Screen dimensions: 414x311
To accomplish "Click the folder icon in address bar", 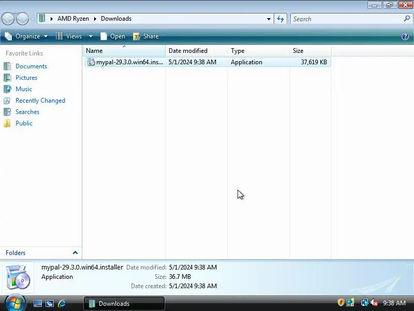I will (42, 19).
